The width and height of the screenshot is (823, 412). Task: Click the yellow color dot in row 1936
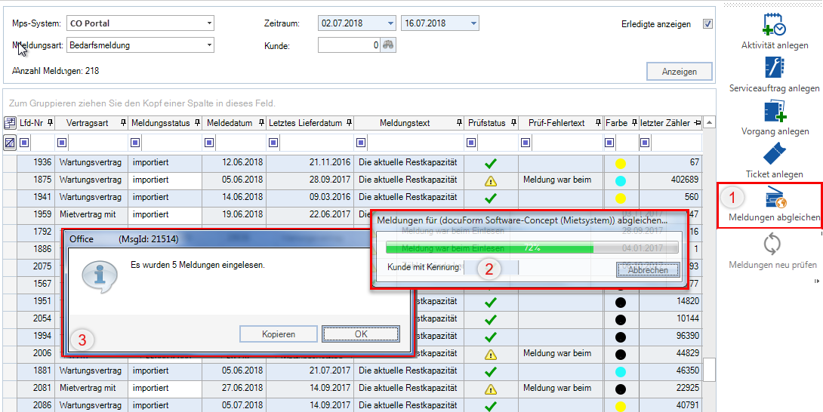[x=621, y=162]
